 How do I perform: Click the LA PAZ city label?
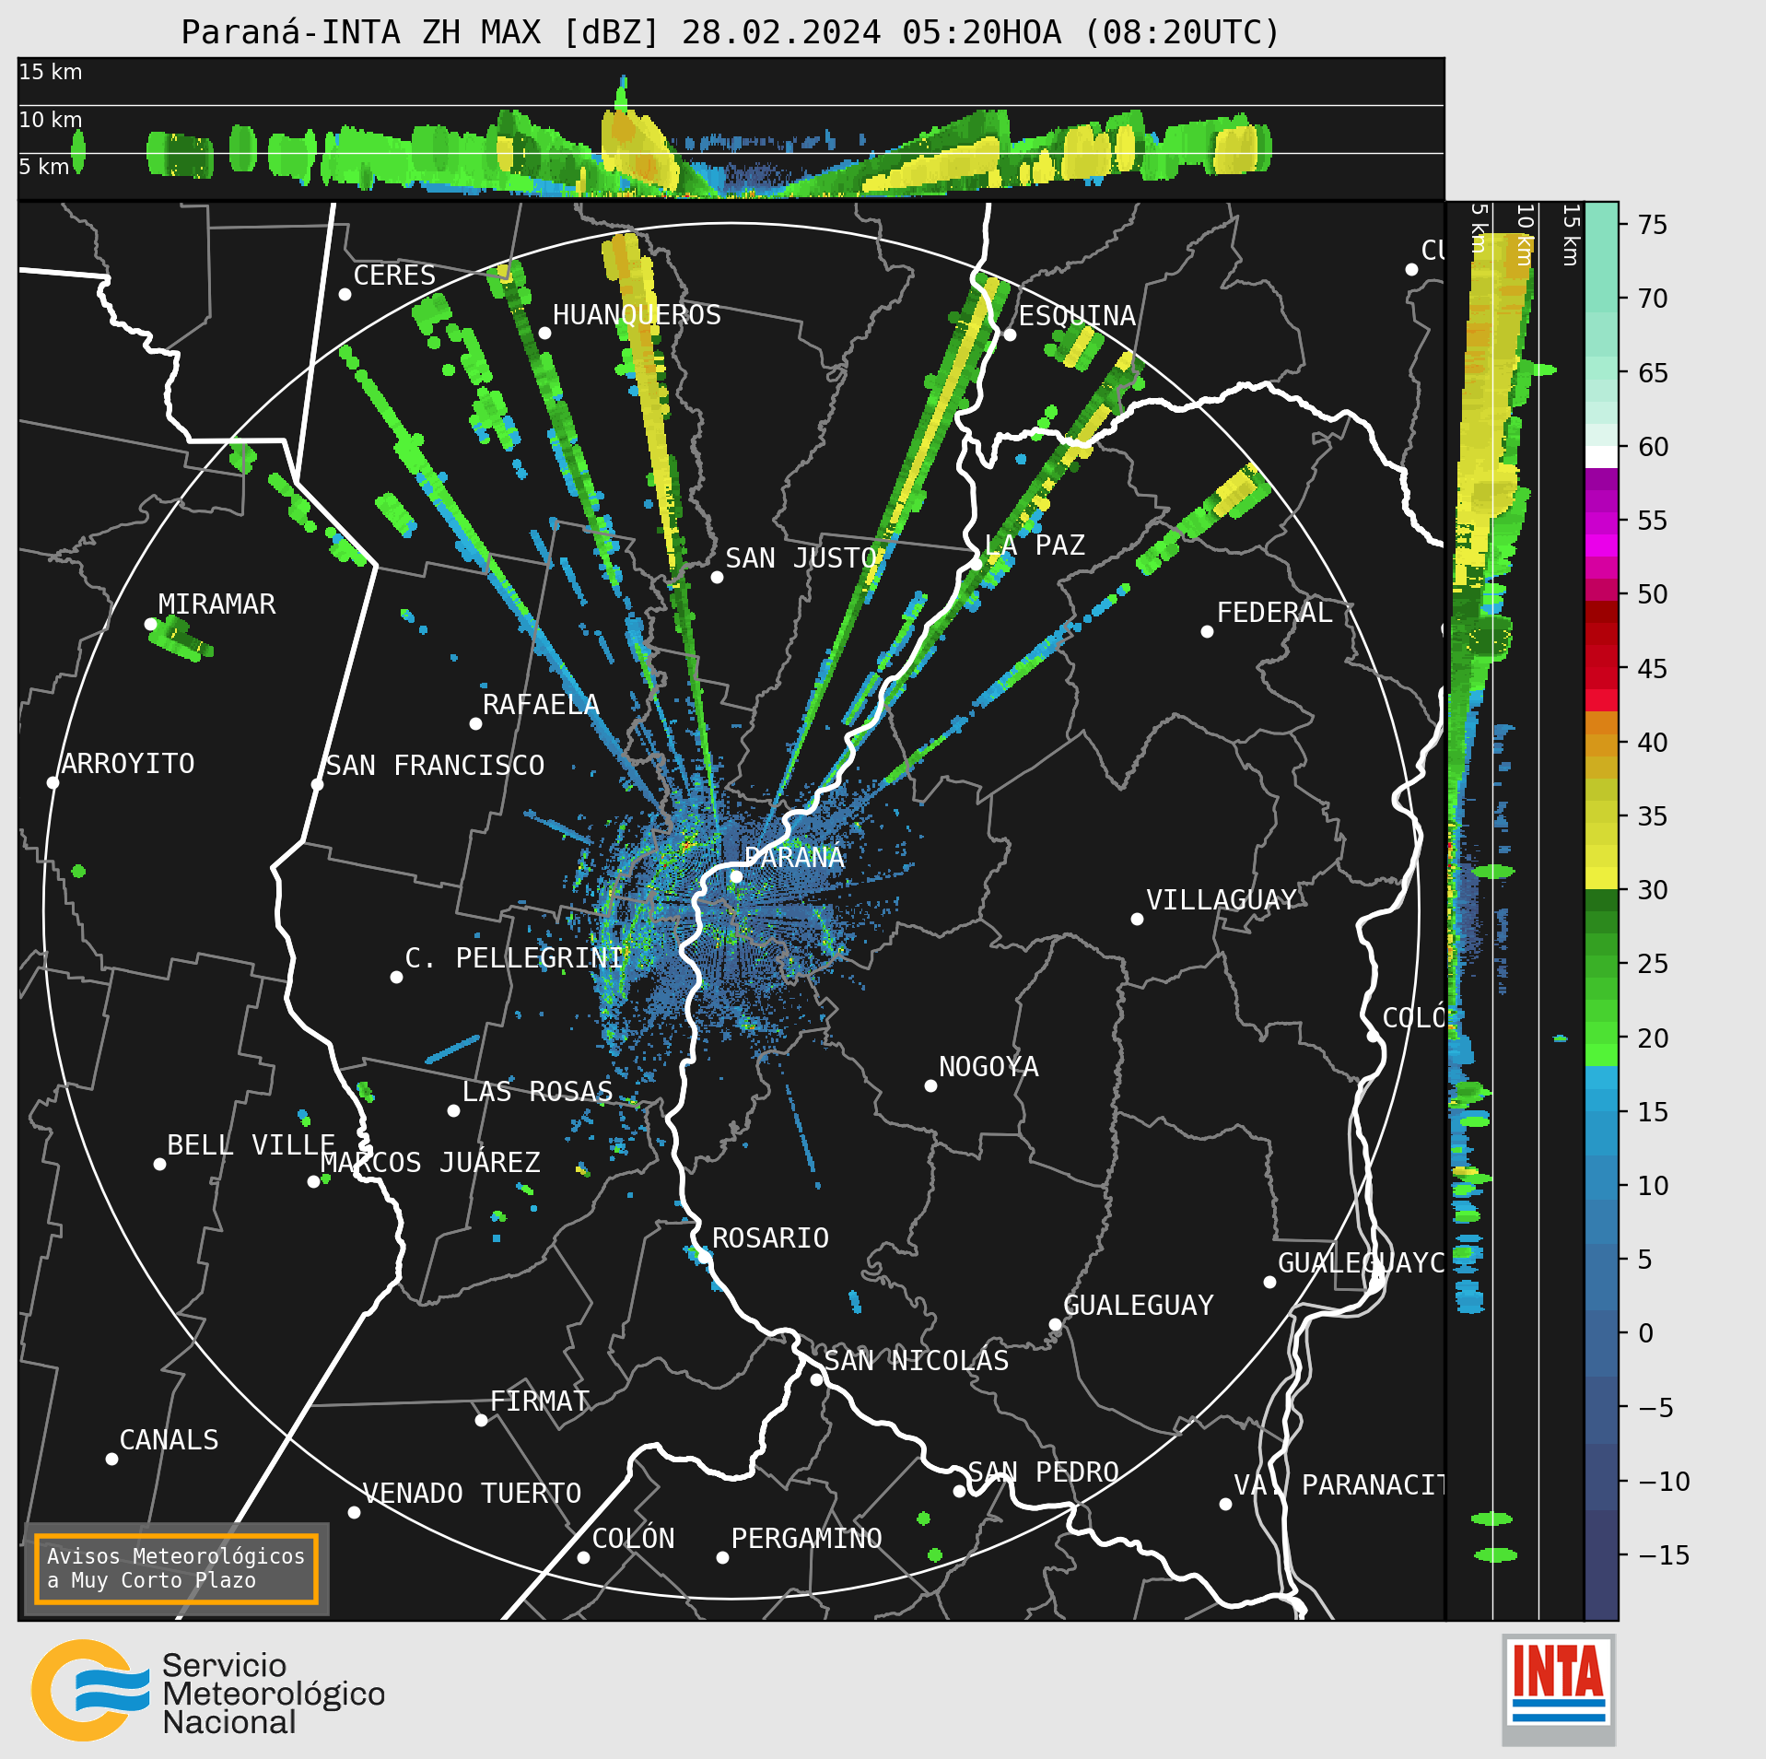tap(1035, 545)
